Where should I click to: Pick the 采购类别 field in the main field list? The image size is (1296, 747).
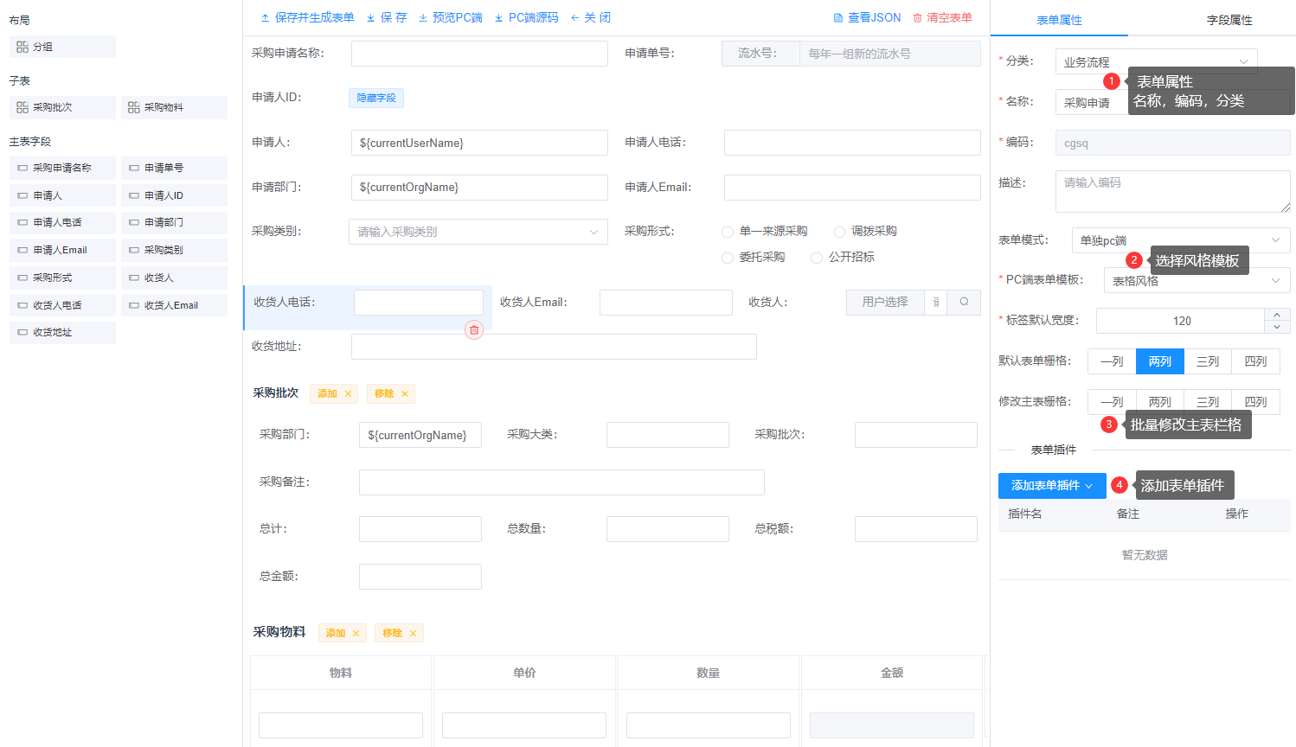pos(174,250)
